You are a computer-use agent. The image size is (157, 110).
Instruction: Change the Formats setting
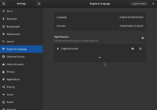100,26
